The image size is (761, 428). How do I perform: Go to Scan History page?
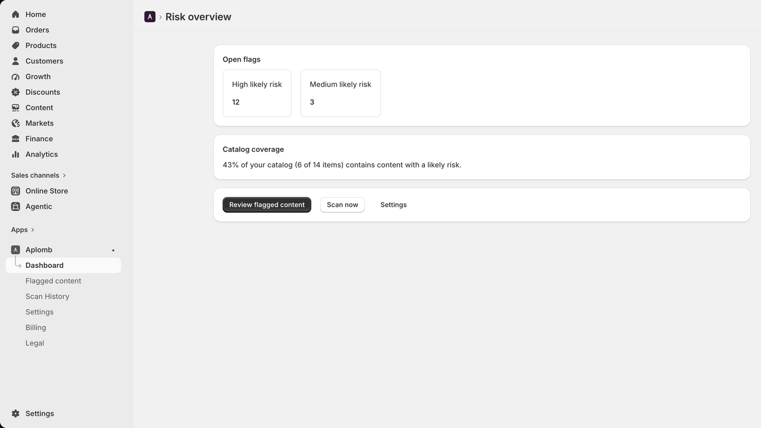[48, 296]
